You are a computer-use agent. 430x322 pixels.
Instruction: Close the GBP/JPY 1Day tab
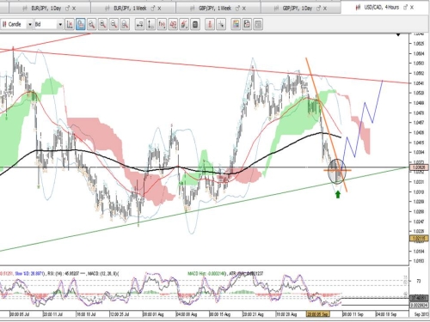click(x=325, y=9)
